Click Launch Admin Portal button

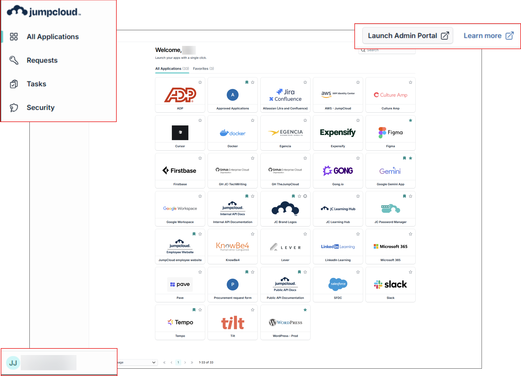coord(408,36)
